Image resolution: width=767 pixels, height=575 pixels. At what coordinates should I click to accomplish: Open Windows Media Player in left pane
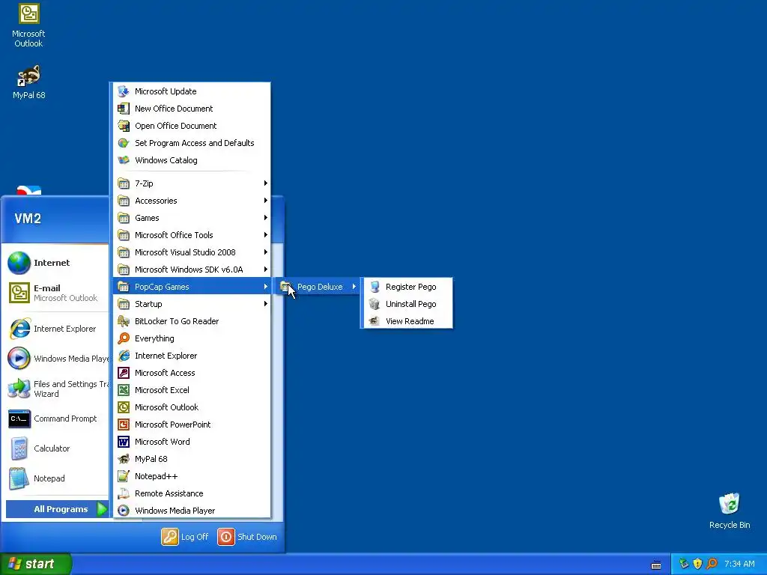point(56,359)
